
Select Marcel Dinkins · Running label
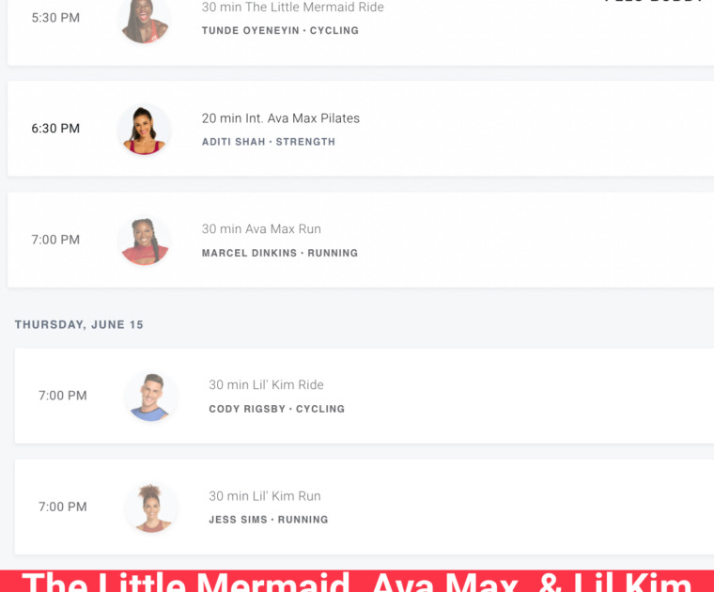click(x=280, y=253)
